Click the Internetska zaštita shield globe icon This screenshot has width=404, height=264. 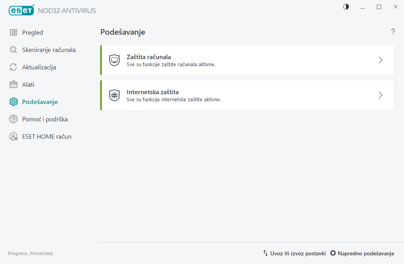(114, 95)
